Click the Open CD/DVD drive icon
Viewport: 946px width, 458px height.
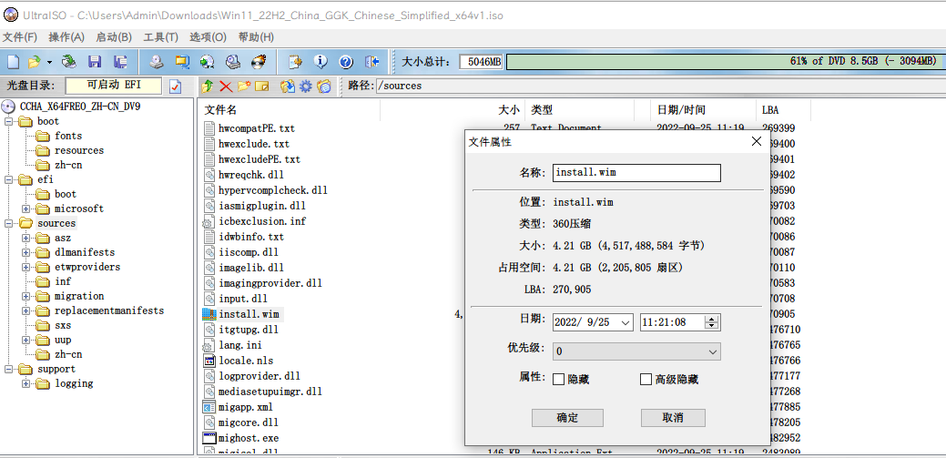click(70, 62)
